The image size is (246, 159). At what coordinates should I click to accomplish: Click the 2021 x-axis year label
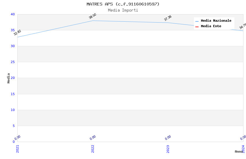pos(17,149)
